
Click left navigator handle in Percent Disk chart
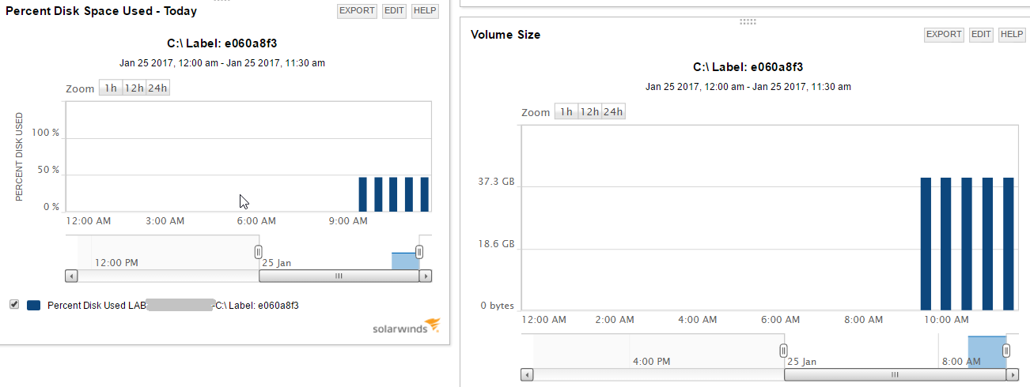(x=258, y=252)
